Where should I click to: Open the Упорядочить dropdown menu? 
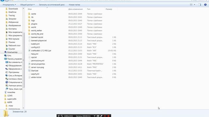(9, 5)
